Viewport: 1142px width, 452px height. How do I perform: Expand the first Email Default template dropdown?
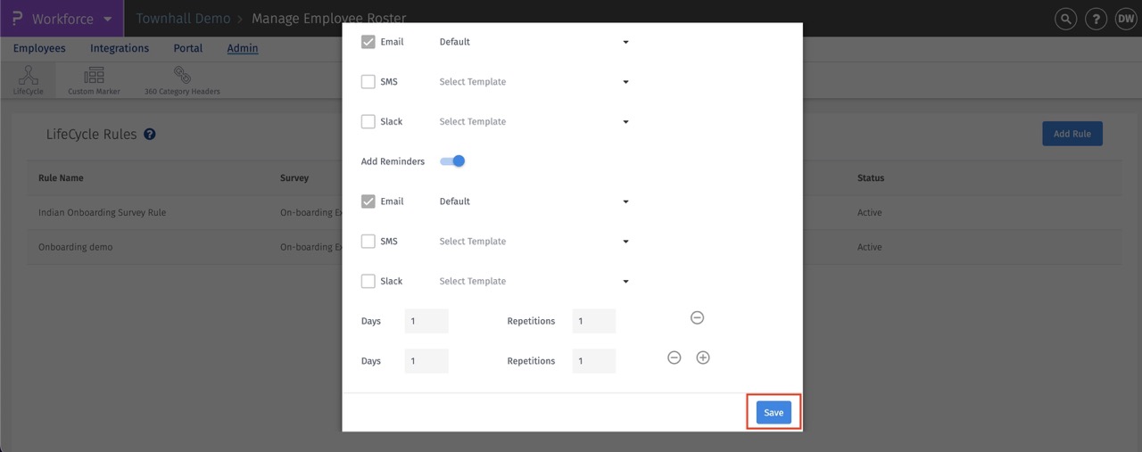click(x=534, y=42)
